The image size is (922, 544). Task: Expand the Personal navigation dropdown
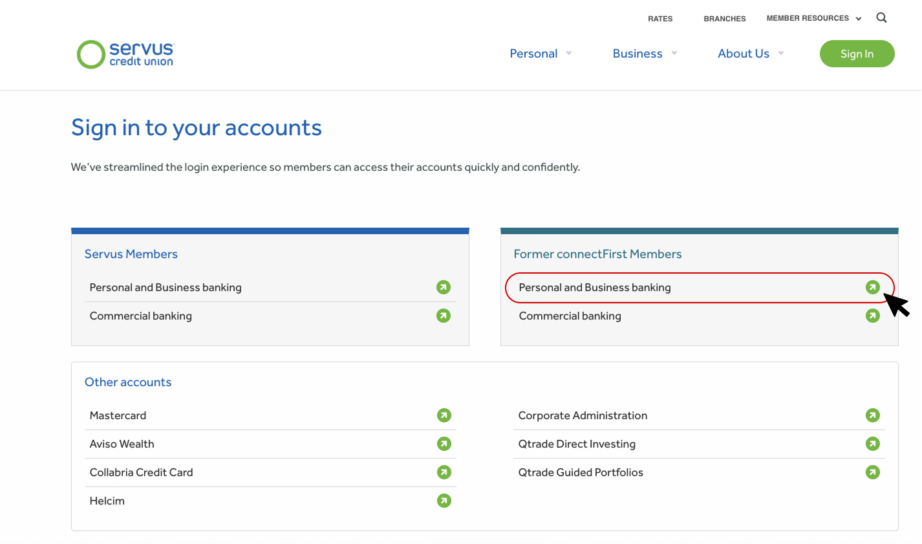(541, 54)
